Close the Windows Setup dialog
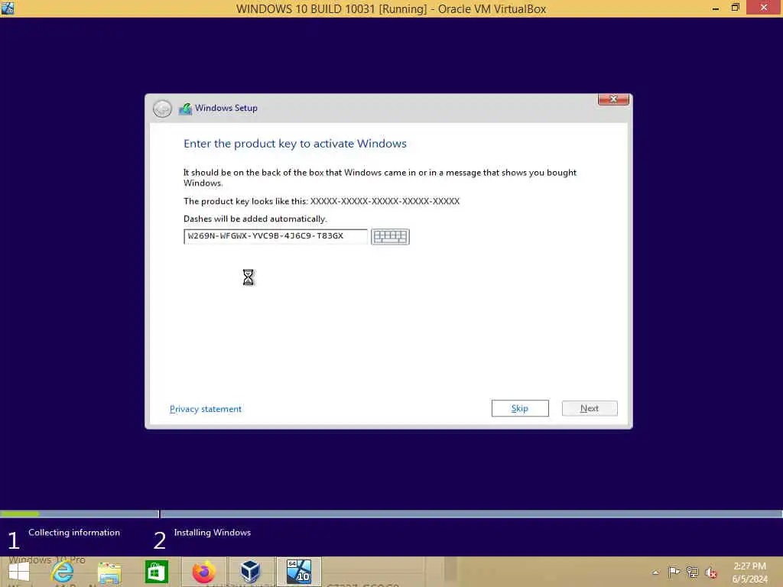The height and width of the screenshot is (587, 783). point(613,99)
